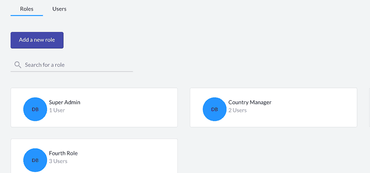
Task: Click the Super Admin DB avatar circle
Action: pos(35,109)
